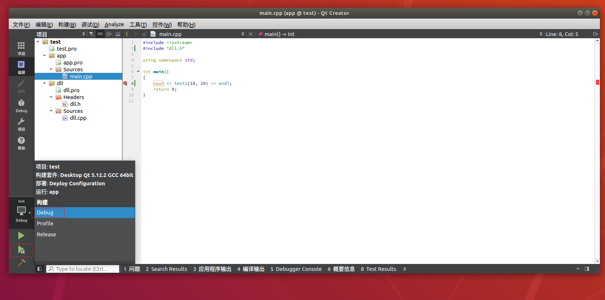Click the Line 8, Col 5 indicator
Screen dimensions: 605x300
562,34
